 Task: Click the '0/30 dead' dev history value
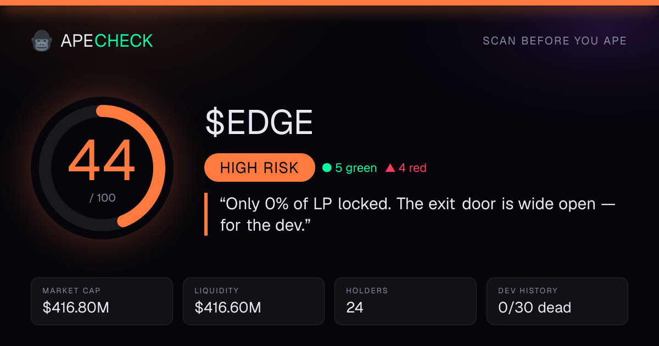point(534,308)
